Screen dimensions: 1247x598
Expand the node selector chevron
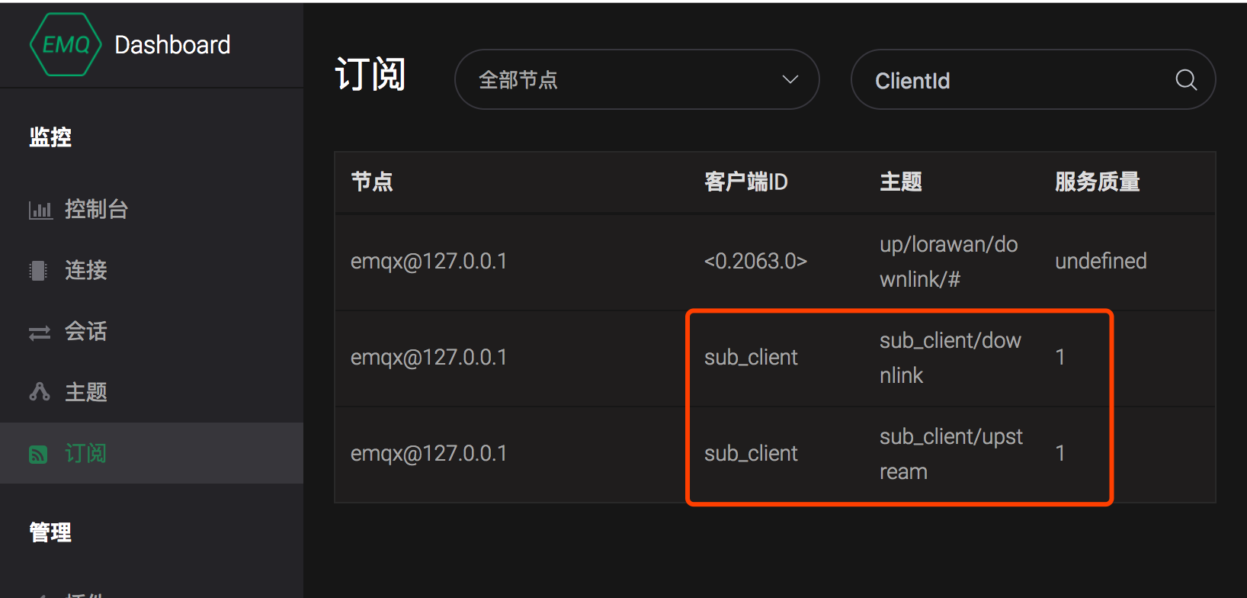click(790, 79)
